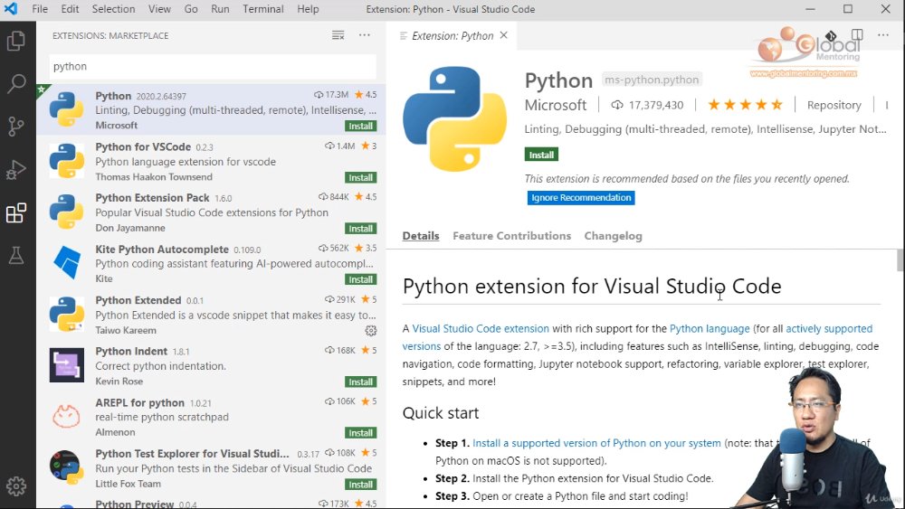Open the Extensions view icon
This screenshot has width=905, height=509.
click(16, 212)
